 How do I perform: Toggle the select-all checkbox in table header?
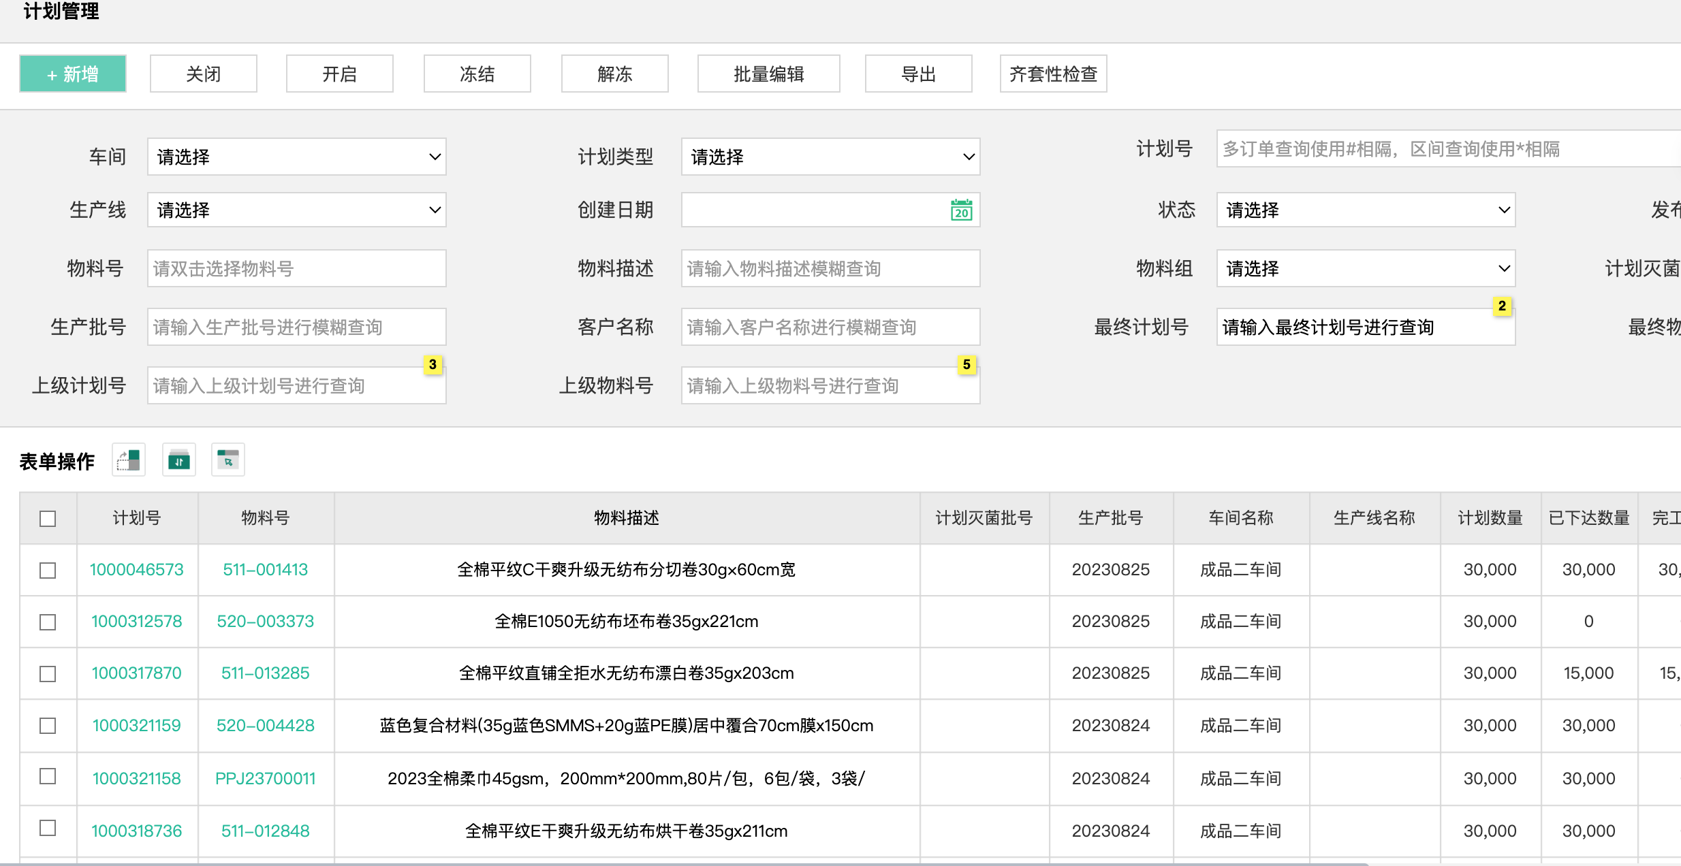coord(48,519)
